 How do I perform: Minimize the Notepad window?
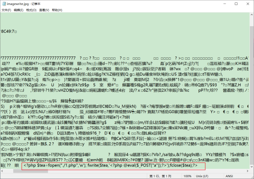tap(225, 4)
